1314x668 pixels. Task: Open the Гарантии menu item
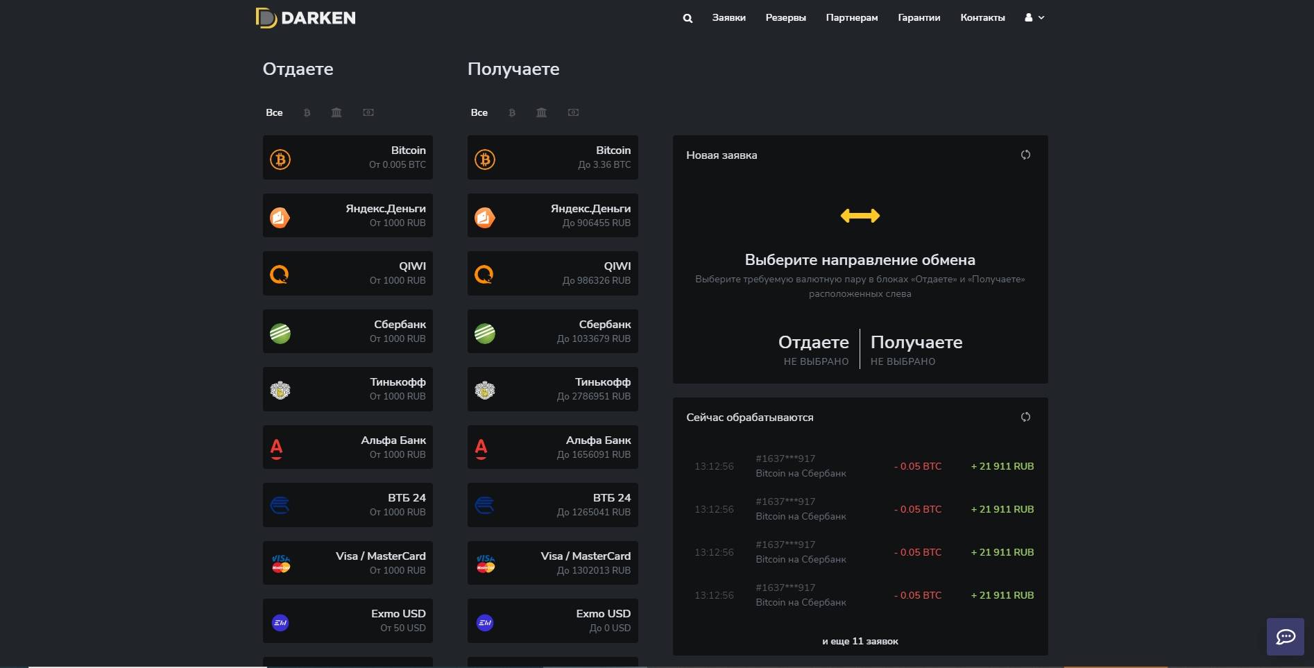click(x=919, y=18)
